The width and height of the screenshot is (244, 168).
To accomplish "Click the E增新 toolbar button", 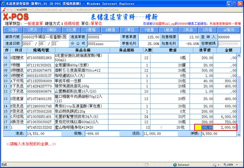I will click(13, 30).
